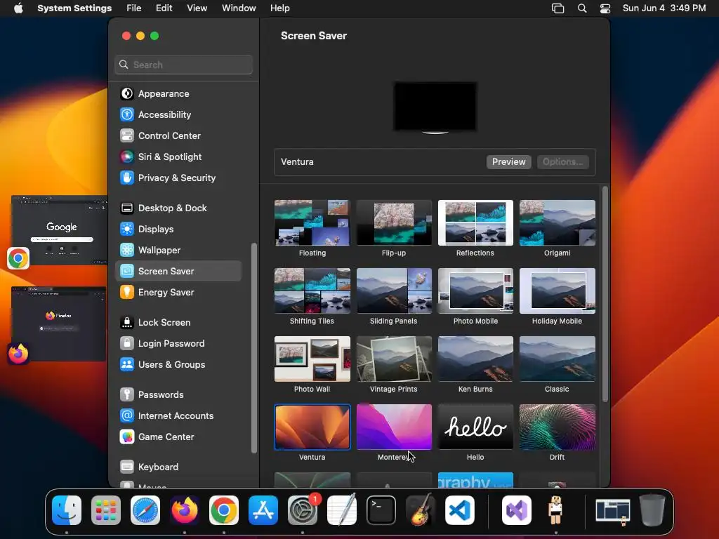This screenshot has height=539, width=719.
Task: Choose the Drift screen saver
Action: point(557,427)
